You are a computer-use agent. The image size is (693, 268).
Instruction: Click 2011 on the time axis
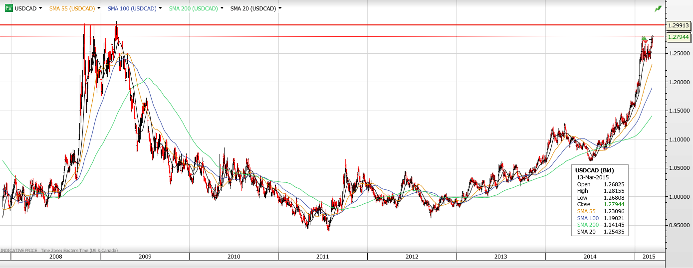[x=323, y=257]
